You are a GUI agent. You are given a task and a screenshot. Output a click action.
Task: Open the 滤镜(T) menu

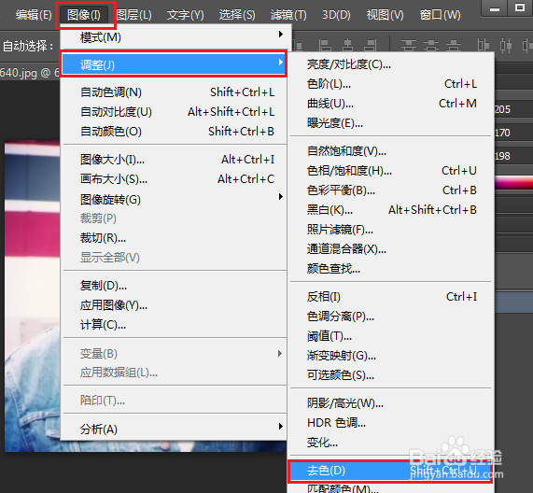(288, 15)
